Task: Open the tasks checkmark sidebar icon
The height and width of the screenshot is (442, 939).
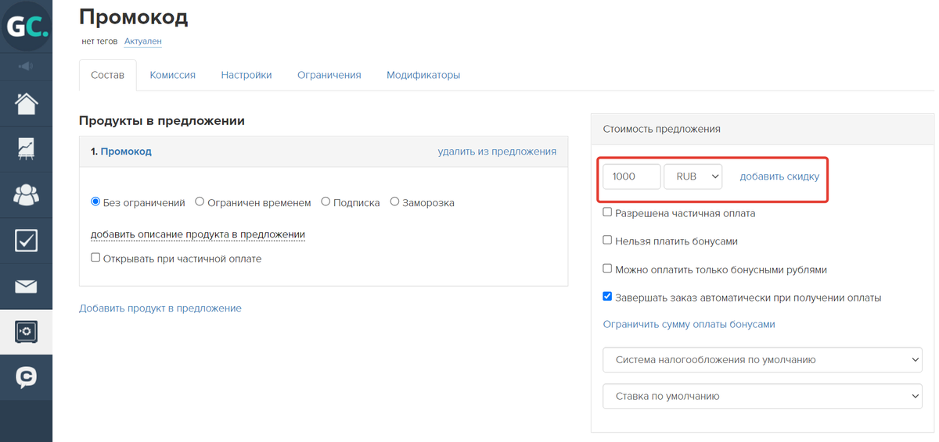Action: pos(26,241)
